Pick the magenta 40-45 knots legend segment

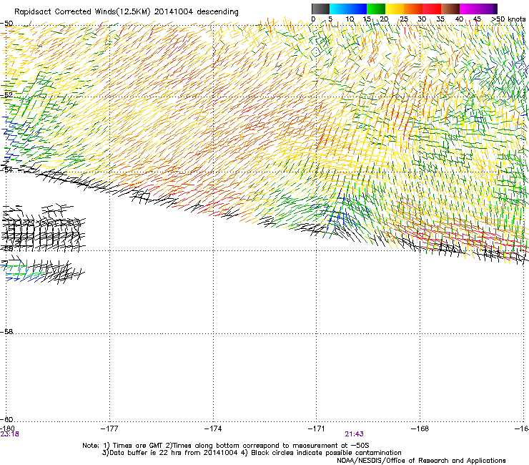pos(469,9)
